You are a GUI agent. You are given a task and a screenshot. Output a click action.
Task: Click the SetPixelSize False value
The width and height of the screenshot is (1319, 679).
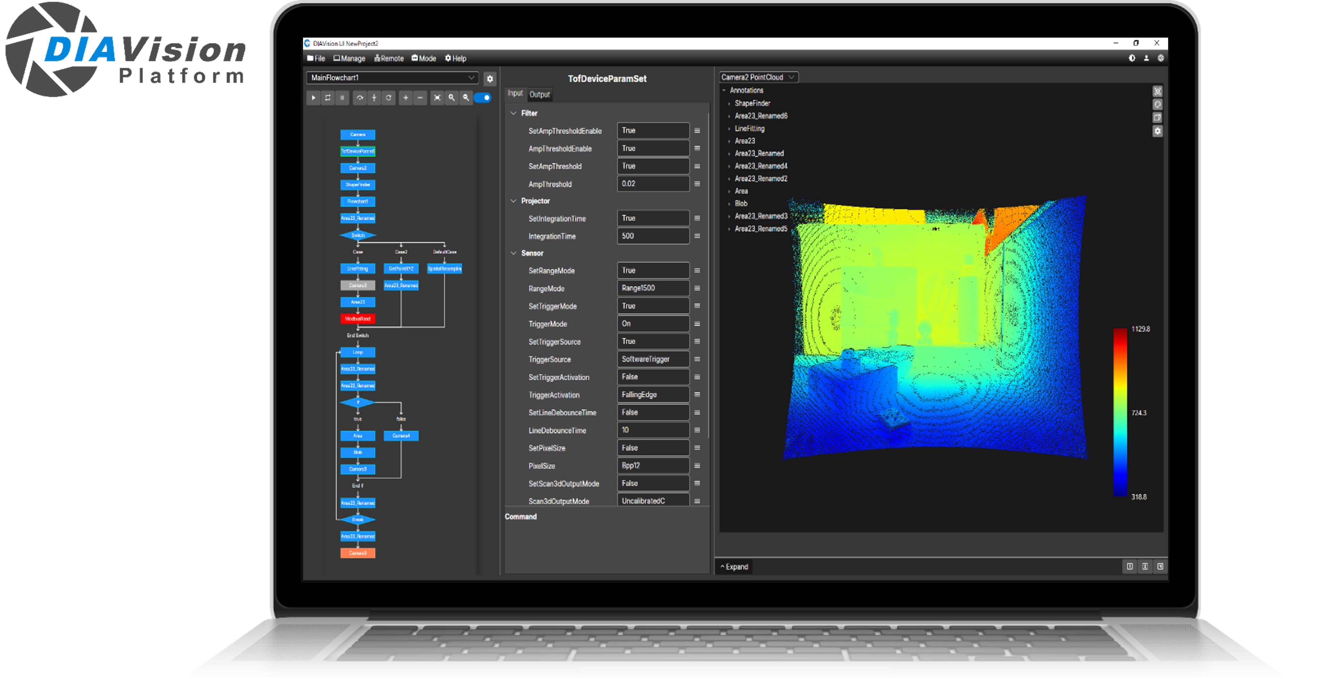coord(653,448)
